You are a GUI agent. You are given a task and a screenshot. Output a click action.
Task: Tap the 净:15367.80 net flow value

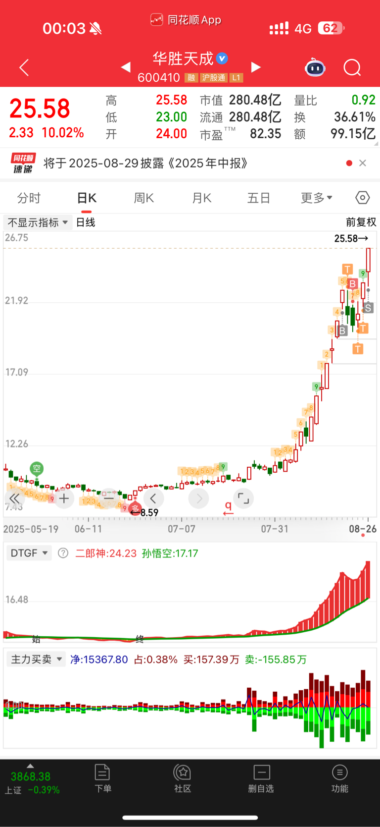click(99, 660)
